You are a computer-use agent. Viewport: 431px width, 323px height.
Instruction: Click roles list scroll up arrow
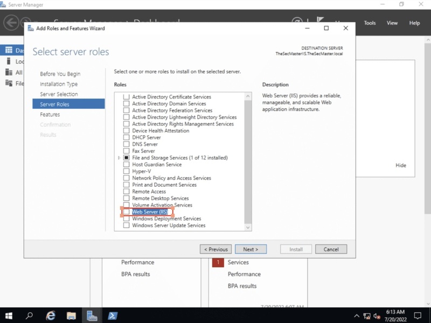click(x=248, y=96)
